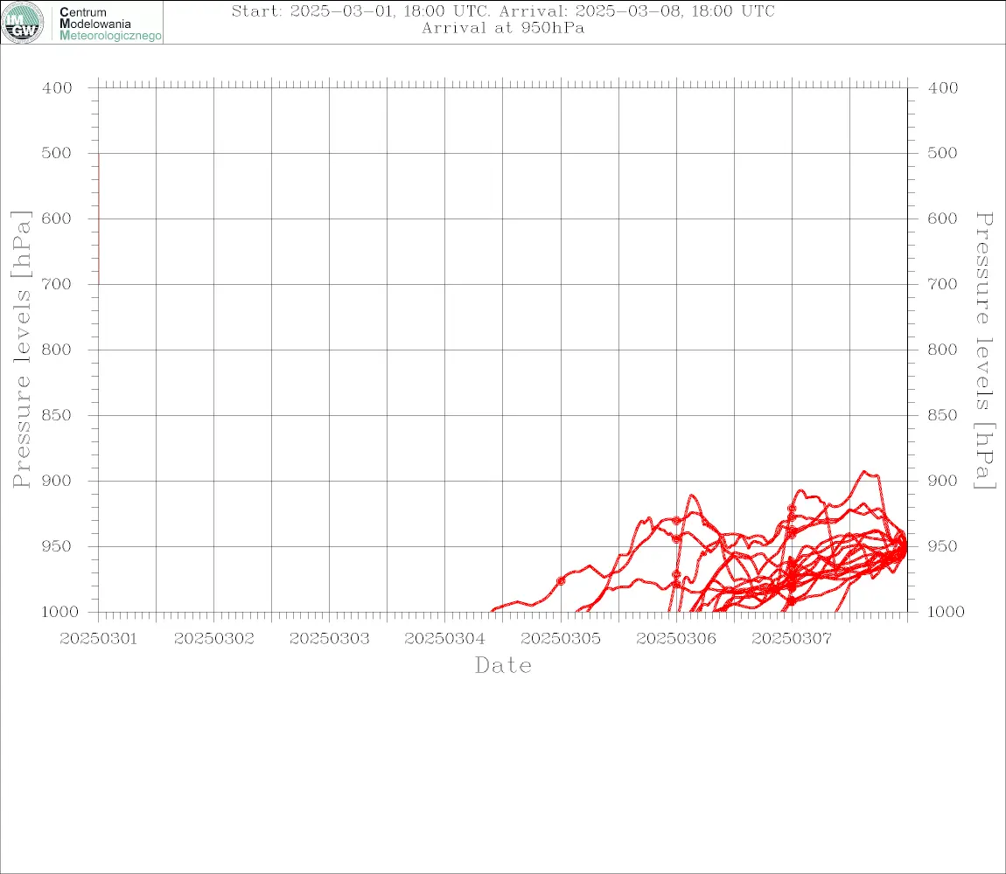
Task: Click the right axis 1000 label
Action: (x=947, y=612)
